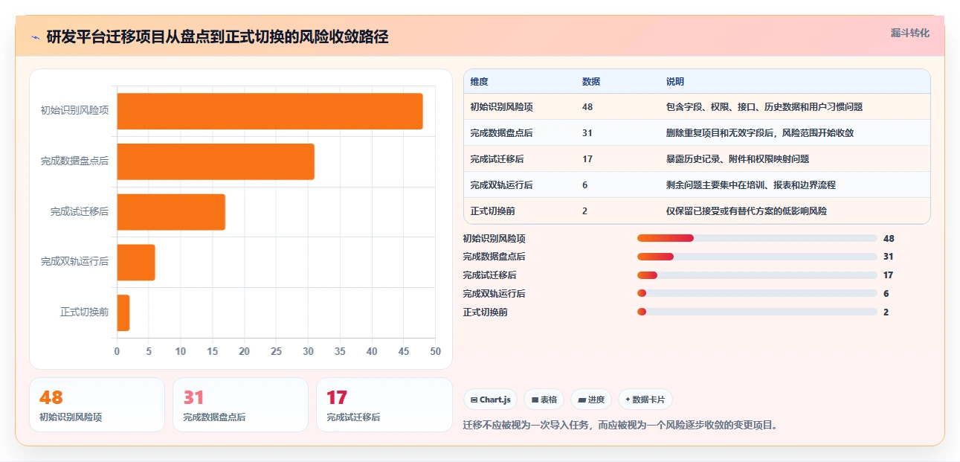The image size is (960, 462).
Task: Click the lightning icon before the title
Action: 35,37
